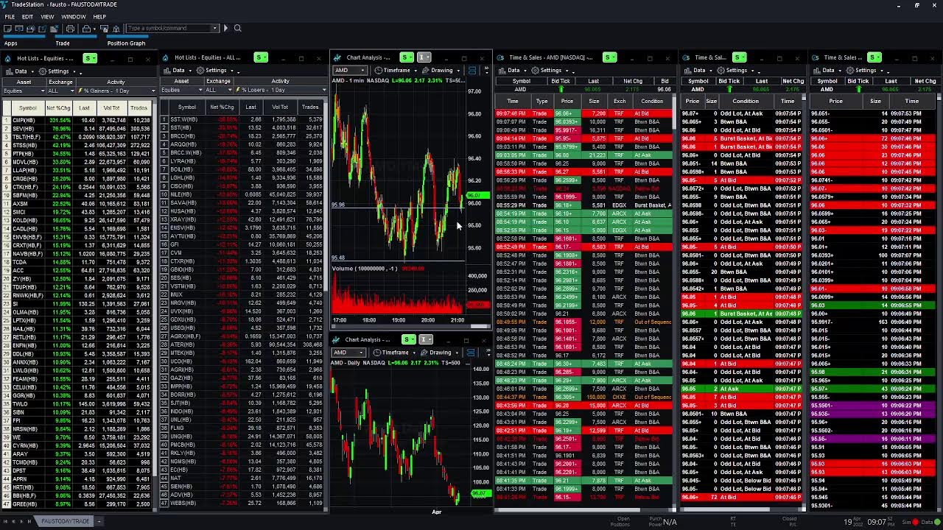The height and width of the screenshot is (530, 943).
Task: Click the flame icon of Gainers Hot Lists window
Action: [9, 57]
